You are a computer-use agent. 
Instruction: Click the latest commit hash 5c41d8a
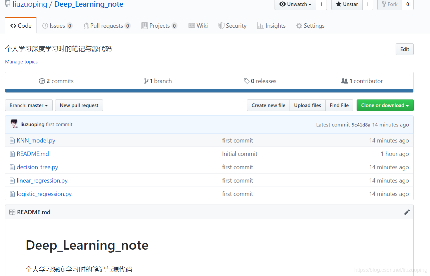point(361,125)
